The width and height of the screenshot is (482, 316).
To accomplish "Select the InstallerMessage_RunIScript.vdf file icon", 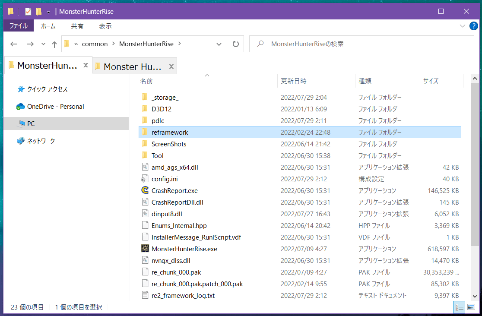I will tap(145, 237).
